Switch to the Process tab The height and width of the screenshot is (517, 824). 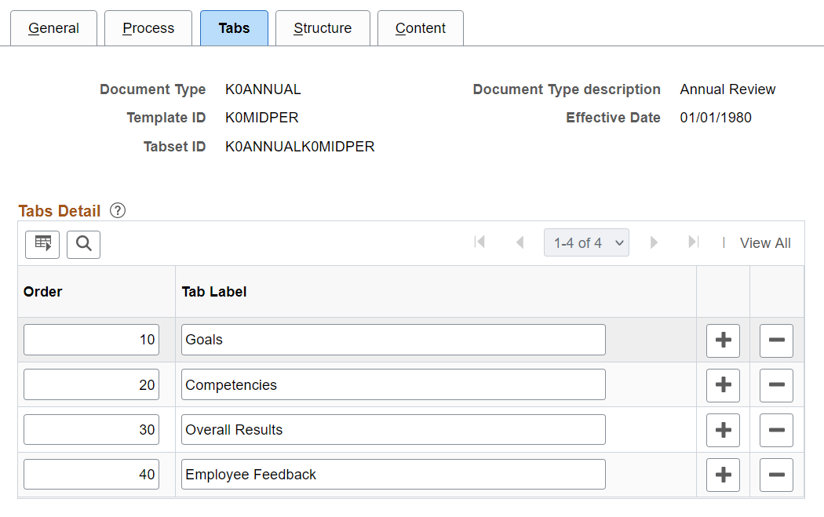coord(148,28)
